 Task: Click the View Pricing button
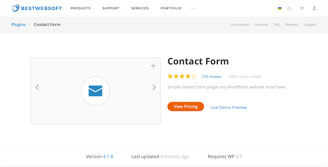click(185, 106)
